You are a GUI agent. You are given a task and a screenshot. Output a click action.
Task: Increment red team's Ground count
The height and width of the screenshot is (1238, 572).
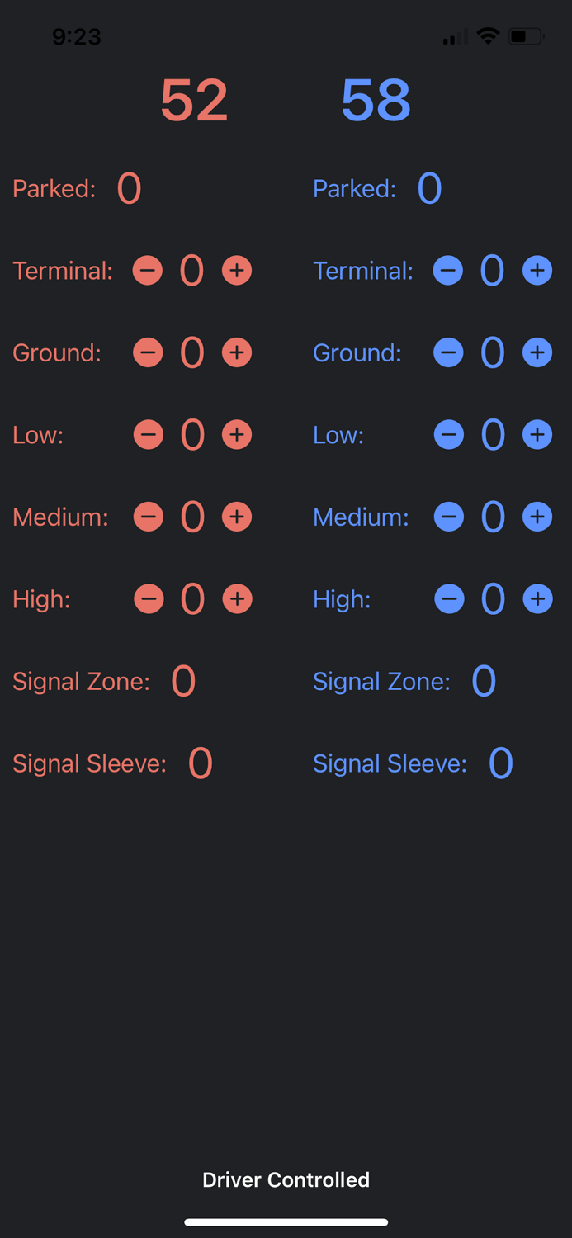point(237,352)
